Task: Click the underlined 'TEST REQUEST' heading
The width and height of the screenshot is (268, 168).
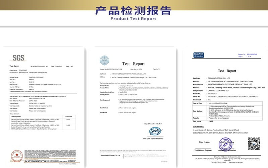Action: [199, 127]
